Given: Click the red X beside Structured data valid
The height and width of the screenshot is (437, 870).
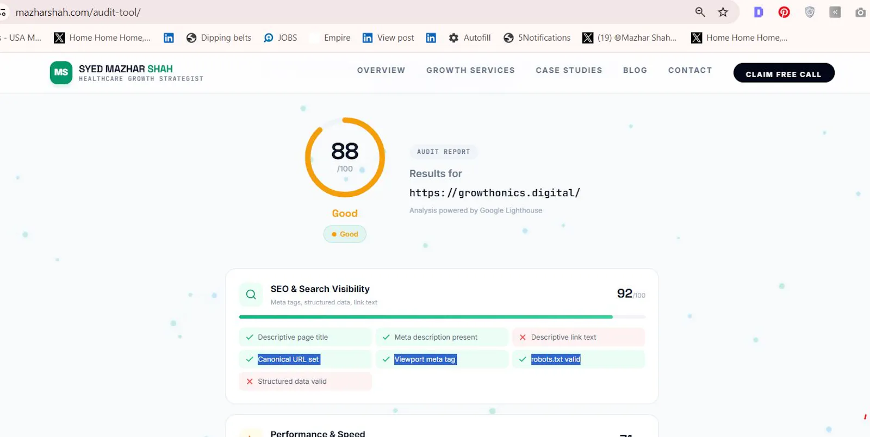Looking at the screenshot, I should pos(250,382).
